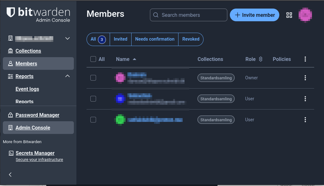This screenshot has width=324, height=186.
Task: Show the Needs confirmation tab
Action: 155,39
